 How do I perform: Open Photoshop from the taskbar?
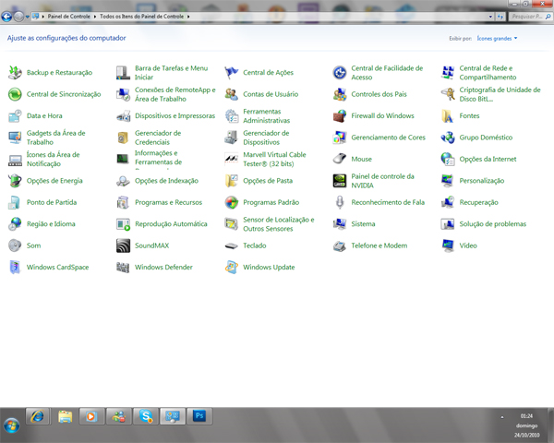point(199,416)
